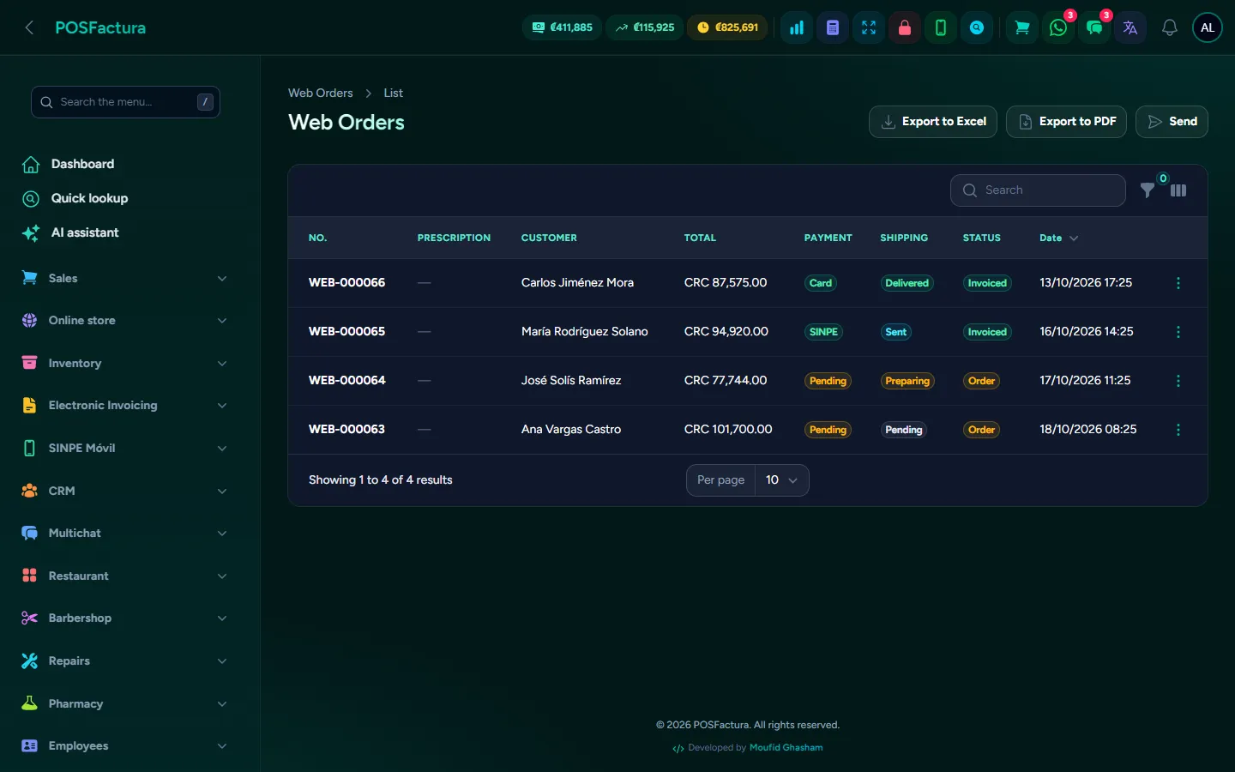Focus the Search the menu field
Image resolution: width=1235 pixels, height=772 pixels.
coord(125,102)
